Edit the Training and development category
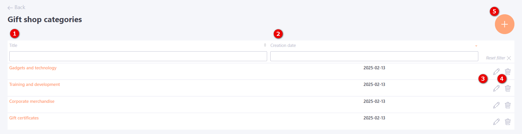 [496, 88]
